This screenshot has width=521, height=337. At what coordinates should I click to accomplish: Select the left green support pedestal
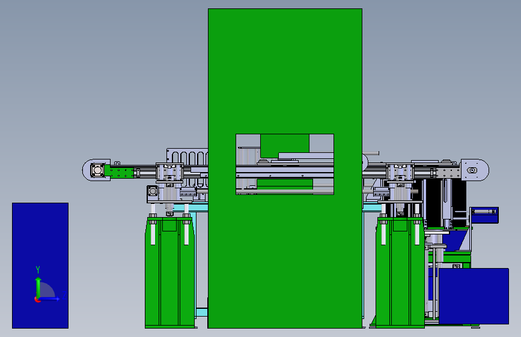pos(170,273)
